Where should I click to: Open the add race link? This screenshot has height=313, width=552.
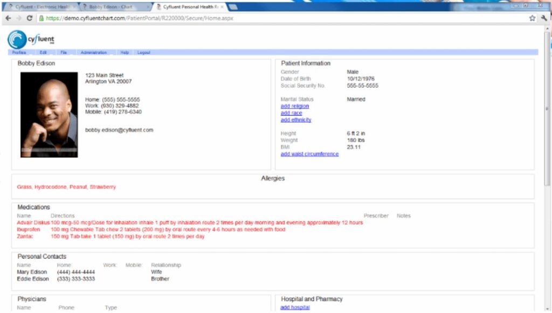coord(290,113)
